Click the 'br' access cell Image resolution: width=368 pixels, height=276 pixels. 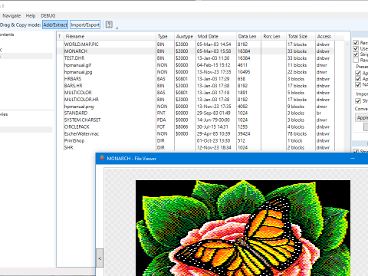click(x=319, y=113)
